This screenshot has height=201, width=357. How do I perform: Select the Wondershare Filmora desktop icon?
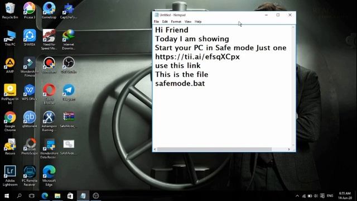(x=30, y=67)
